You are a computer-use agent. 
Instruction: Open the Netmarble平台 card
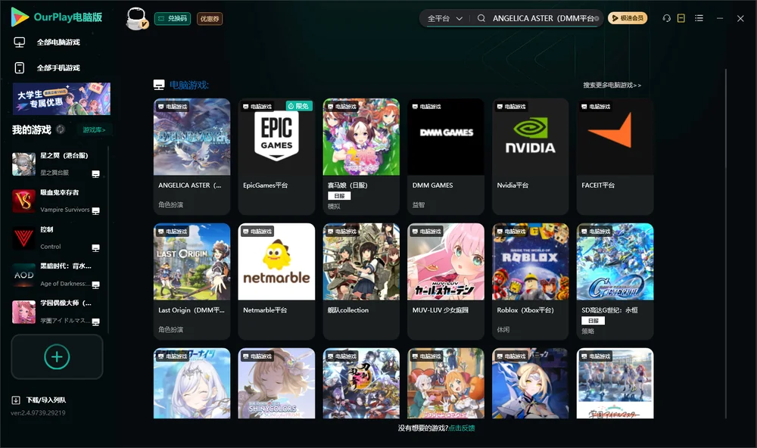[x=276, y=282]
